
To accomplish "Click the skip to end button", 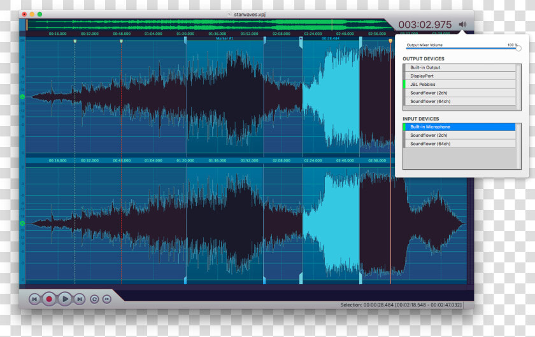I will pyautogui.click(x=79, y=299).
